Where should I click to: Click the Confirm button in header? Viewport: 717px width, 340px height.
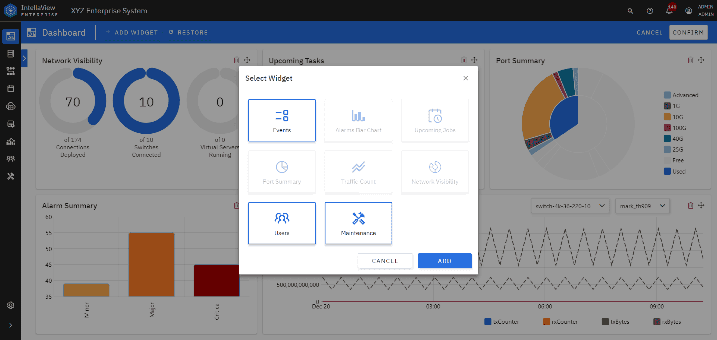pyautogui.click(x=688, y=33)
